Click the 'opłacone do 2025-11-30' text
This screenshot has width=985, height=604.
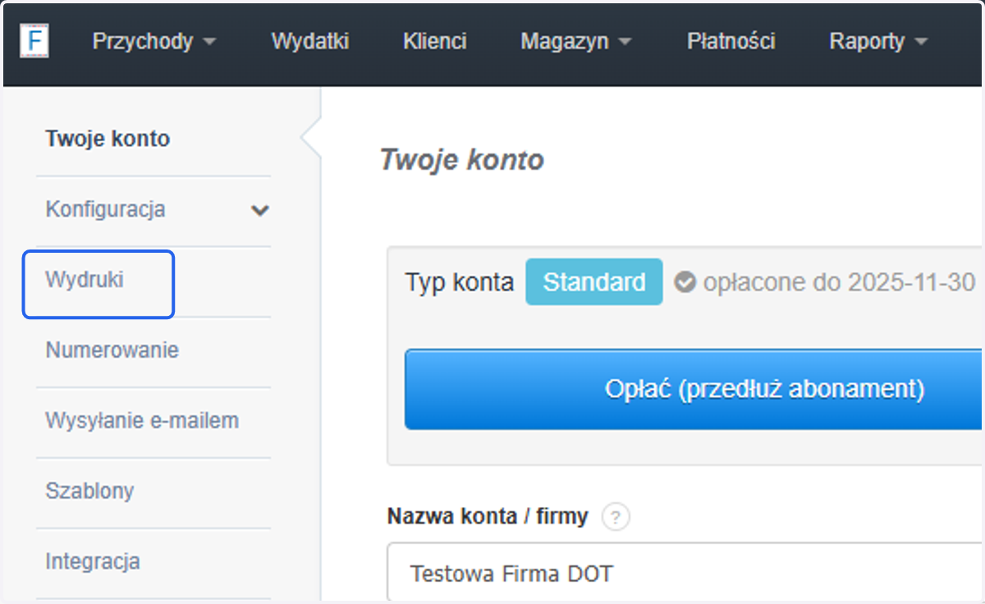(x=839, y=283)
